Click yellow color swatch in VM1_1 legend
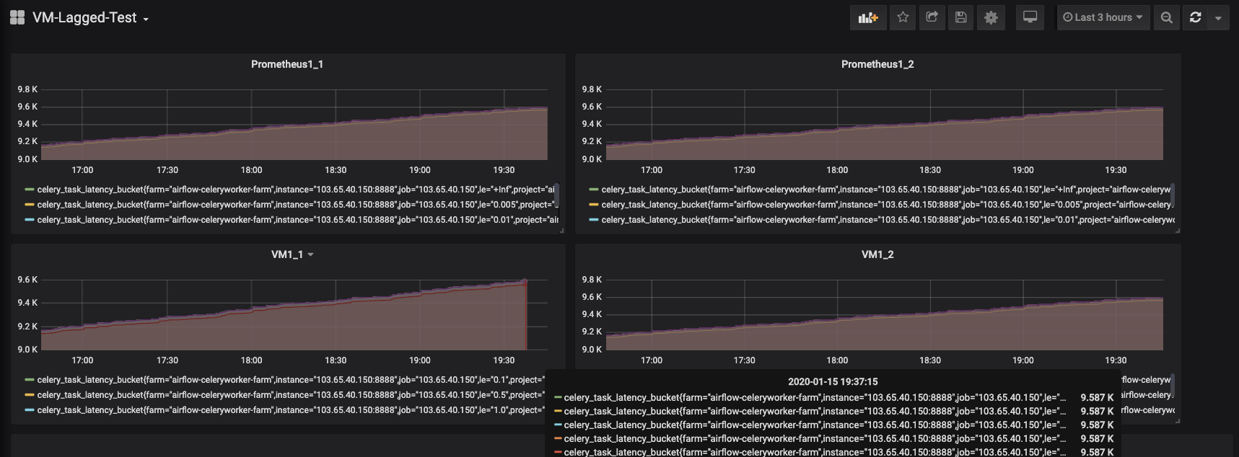Image resolution: width=1239 pixels, height=457 pixels. click(x=30, y=395)
